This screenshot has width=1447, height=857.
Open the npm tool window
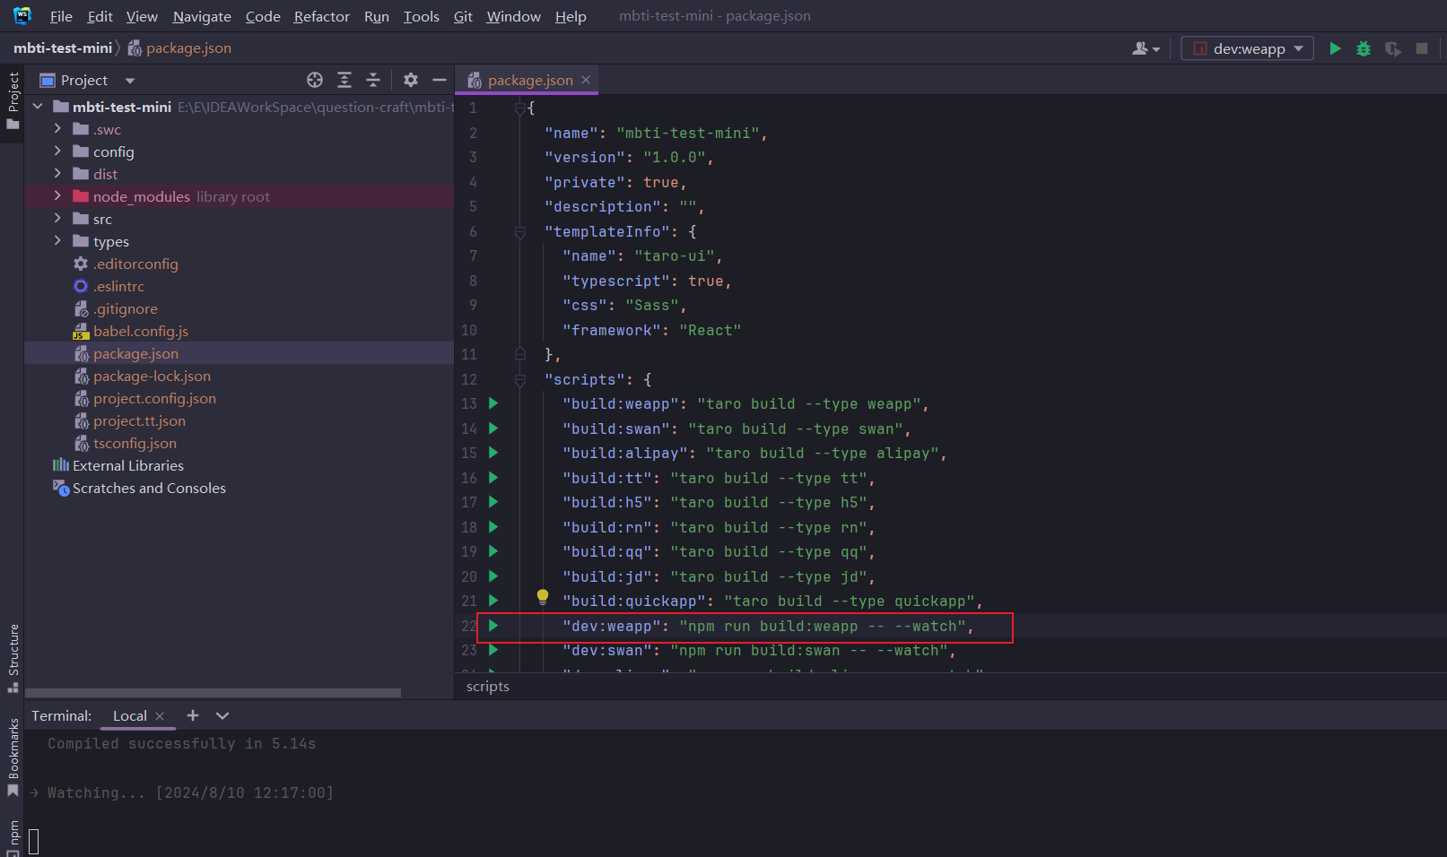[13, 838]
